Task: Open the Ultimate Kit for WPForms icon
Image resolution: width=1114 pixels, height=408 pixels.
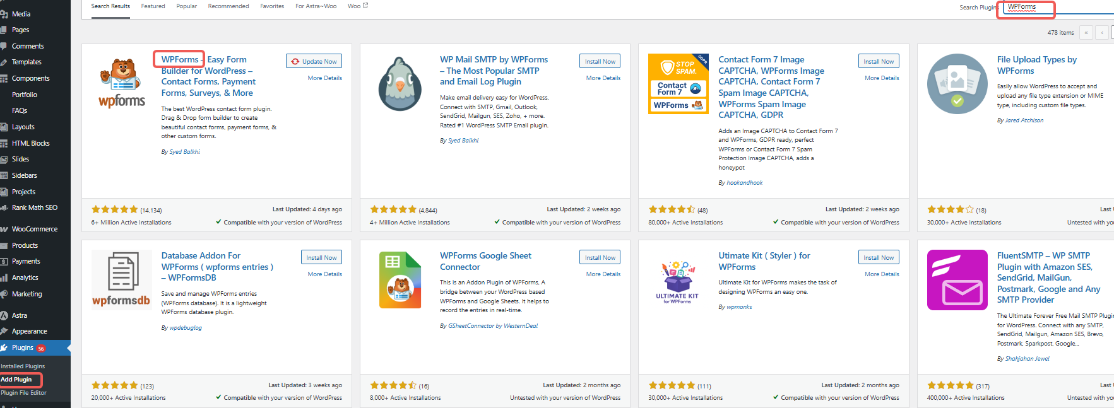Action: pyautogui.click(x=677, y=280)
